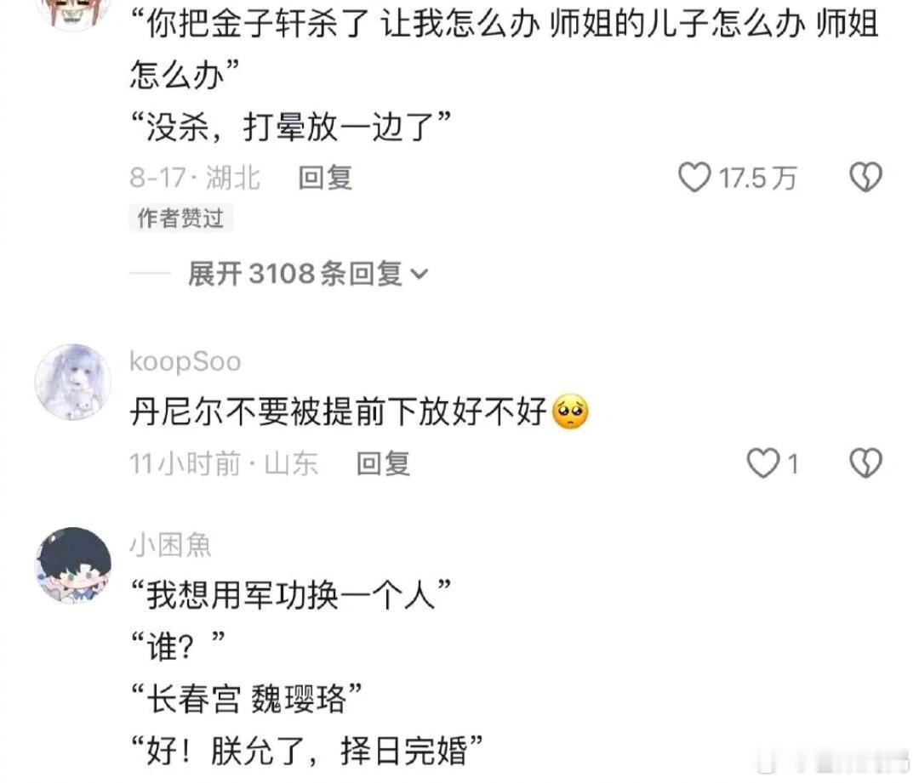Tap broken heart on koopSoo's comment
The height and width of the screenshot is (783, 919).
[x=865, y=463]
